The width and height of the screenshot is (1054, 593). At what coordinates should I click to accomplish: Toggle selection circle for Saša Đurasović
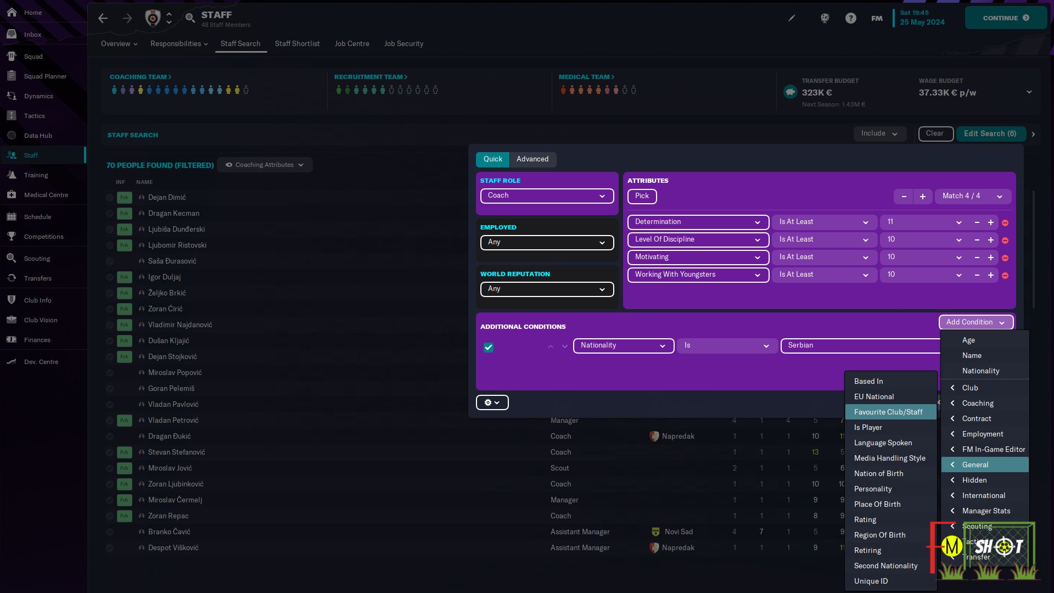(110, 261)
